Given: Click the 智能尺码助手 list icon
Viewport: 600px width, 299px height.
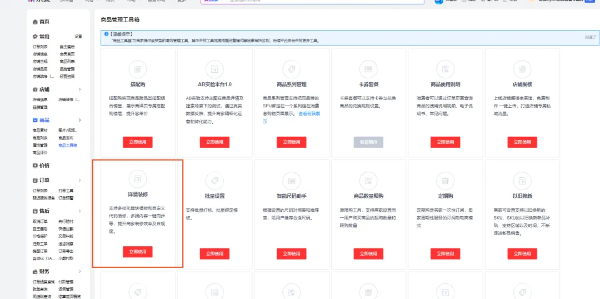Looking at the screenshot, I should 291,180.
